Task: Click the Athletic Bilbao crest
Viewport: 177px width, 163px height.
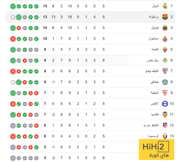Action: (165, 71)
